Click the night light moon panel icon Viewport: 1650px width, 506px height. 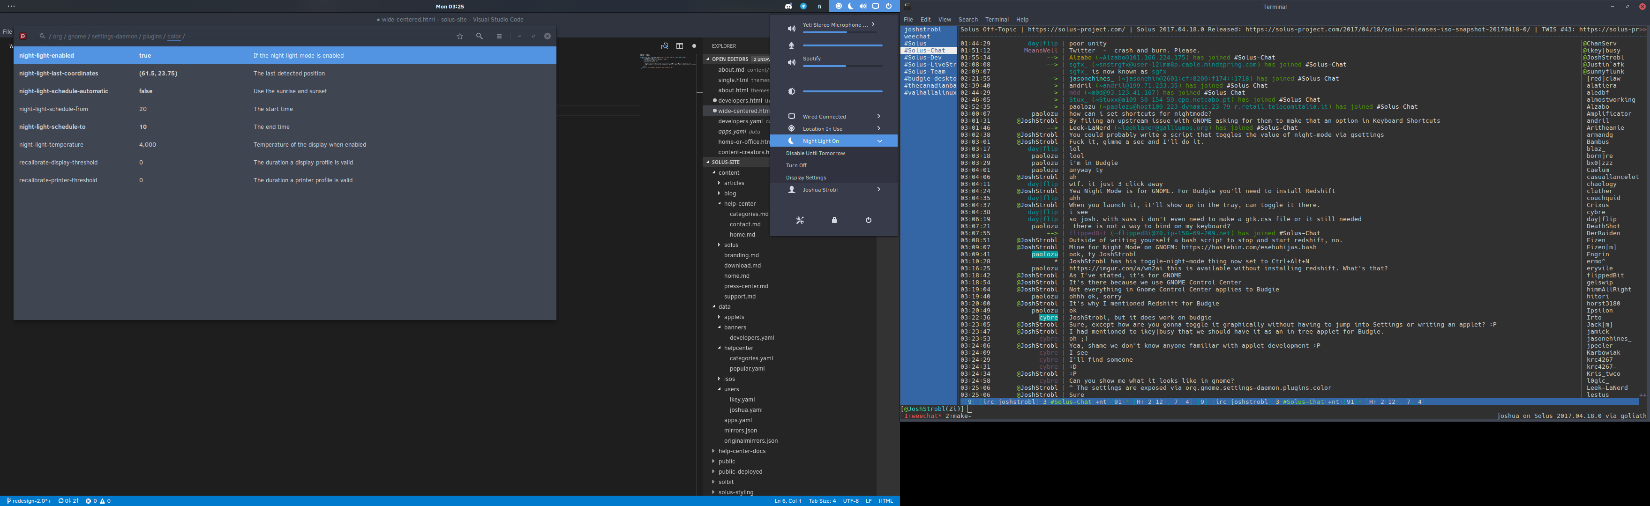[851, 7]
